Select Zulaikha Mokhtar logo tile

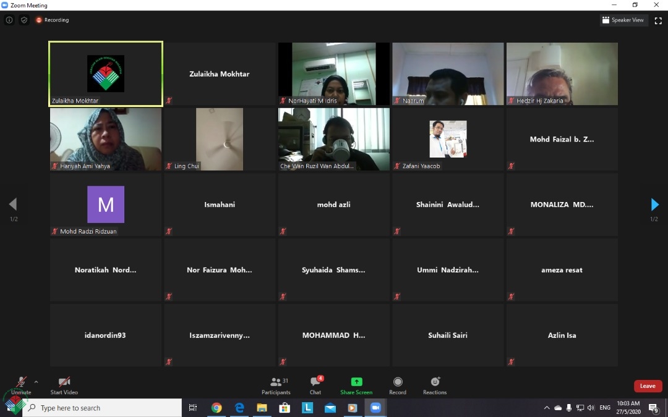[106, 74]
